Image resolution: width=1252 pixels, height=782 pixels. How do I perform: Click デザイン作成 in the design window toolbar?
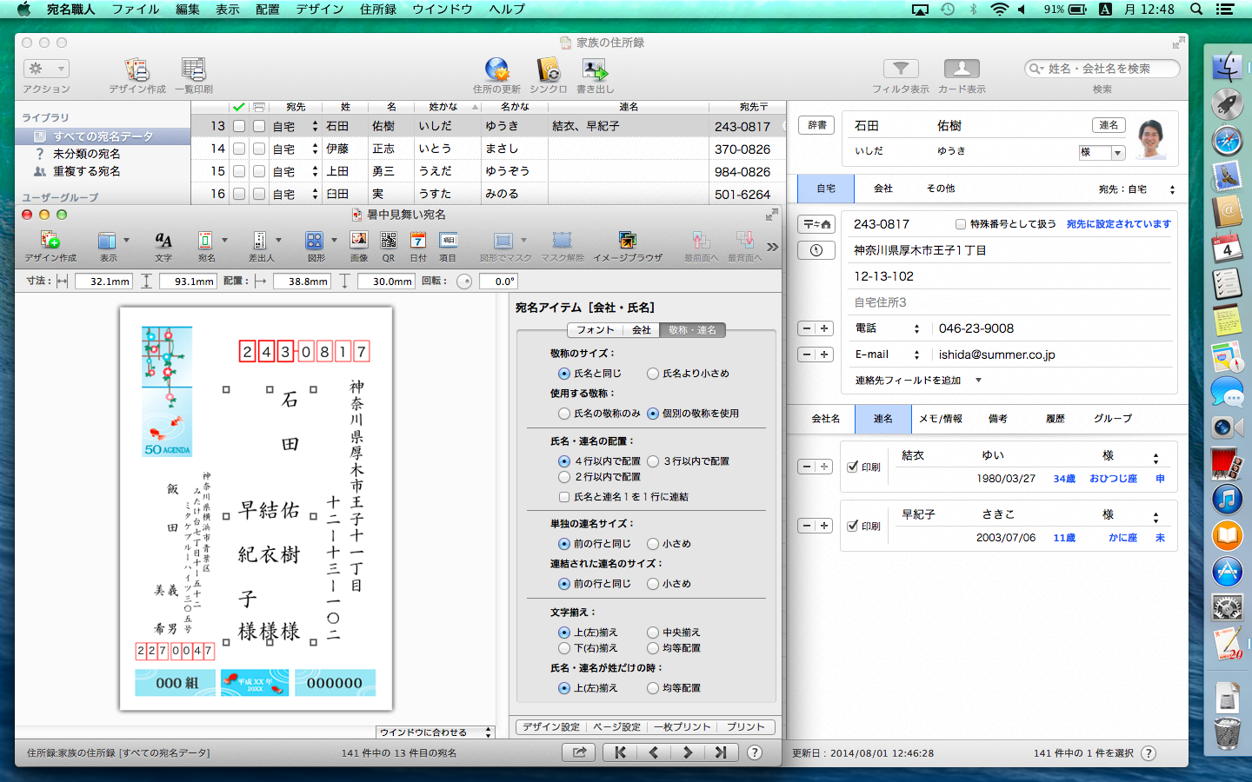pos(50,241)
